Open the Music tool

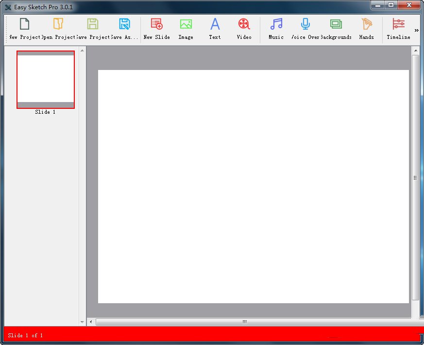click(276, 24)
